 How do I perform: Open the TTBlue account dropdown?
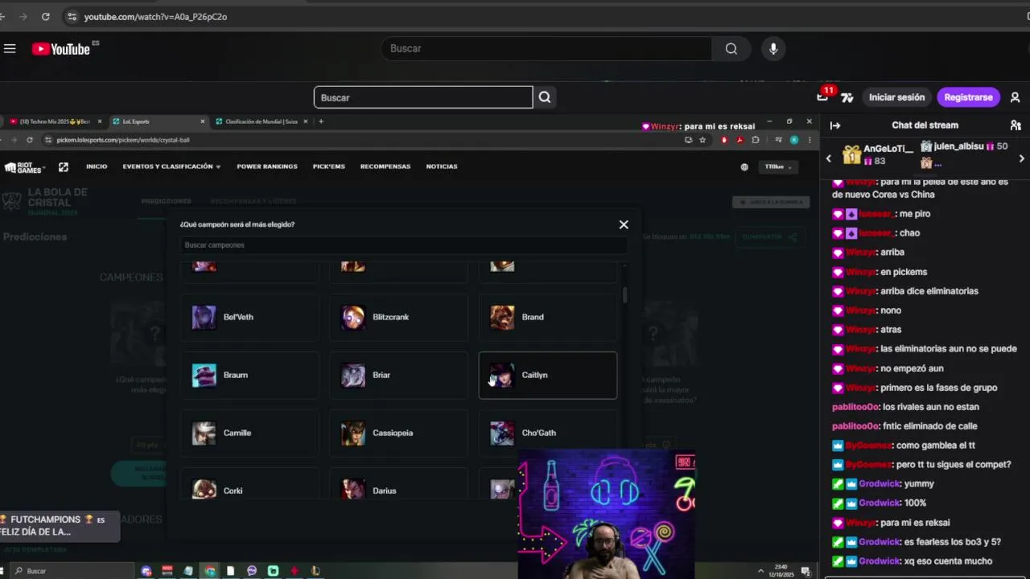point(778,167)
